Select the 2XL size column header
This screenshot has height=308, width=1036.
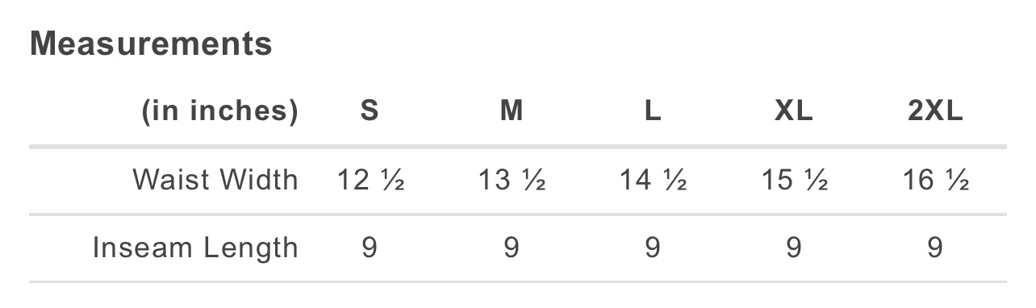(935, 111)
